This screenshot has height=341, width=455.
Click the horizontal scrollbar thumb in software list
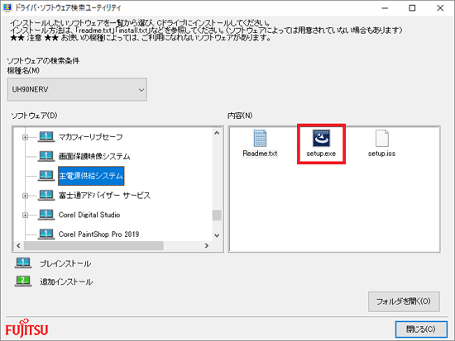(93, 246)
